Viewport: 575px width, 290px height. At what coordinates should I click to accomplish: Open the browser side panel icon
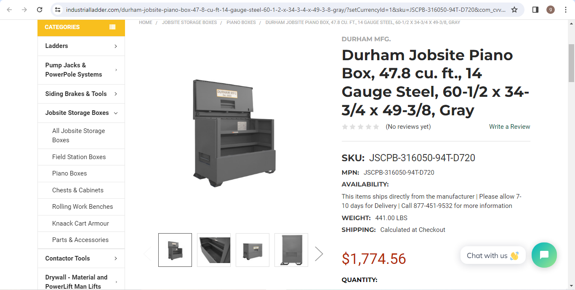535,10
